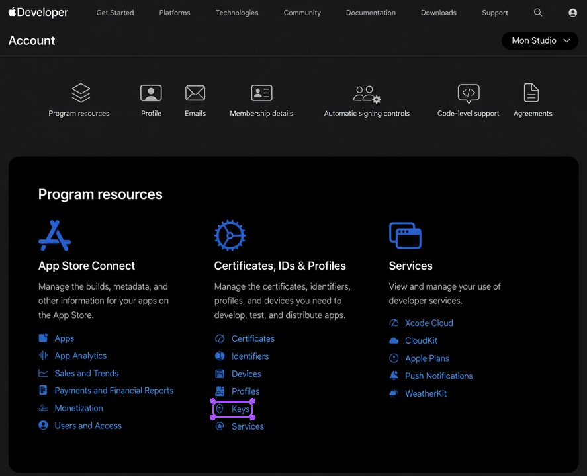Click the Services windows icon
This screenshot has height=476, width=587.
tap(405, 235)
